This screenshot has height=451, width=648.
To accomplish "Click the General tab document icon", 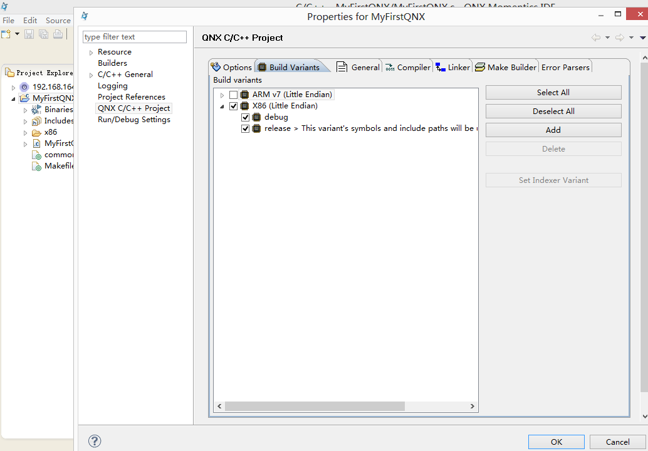I will click(x=342, y=67).
